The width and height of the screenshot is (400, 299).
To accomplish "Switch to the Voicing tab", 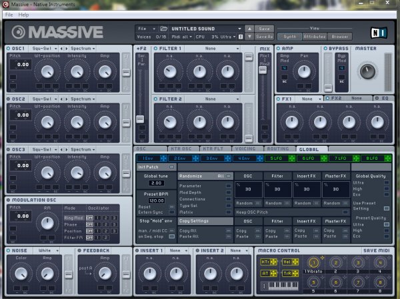I will 248,149.
